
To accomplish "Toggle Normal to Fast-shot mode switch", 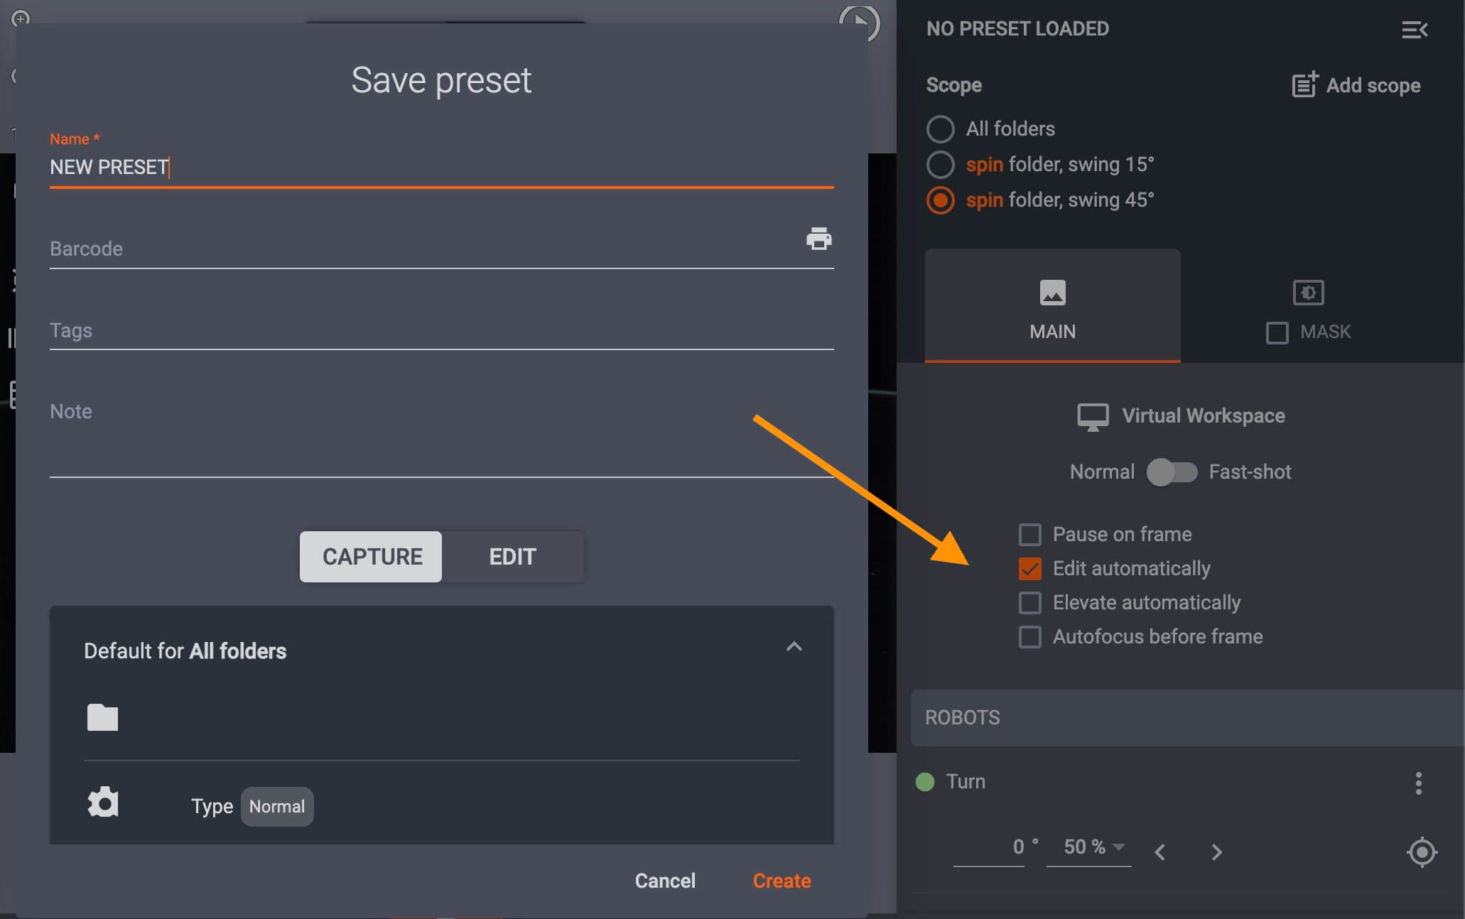I will pos(1171,470).
